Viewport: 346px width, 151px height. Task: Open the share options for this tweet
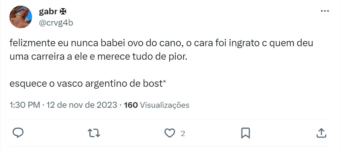(x=321, y=133)
